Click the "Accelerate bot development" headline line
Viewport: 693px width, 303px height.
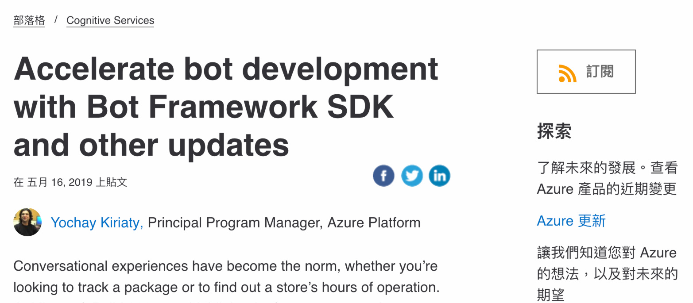coord(226,69)
